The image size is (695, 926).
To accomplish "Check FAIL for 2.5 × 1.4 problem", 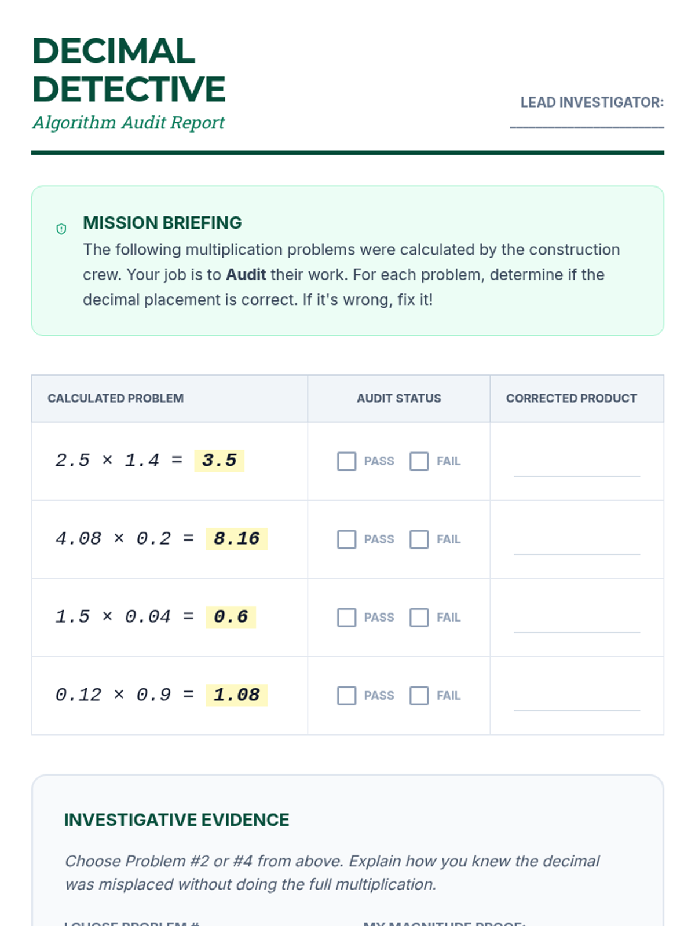I will (419, 461).
